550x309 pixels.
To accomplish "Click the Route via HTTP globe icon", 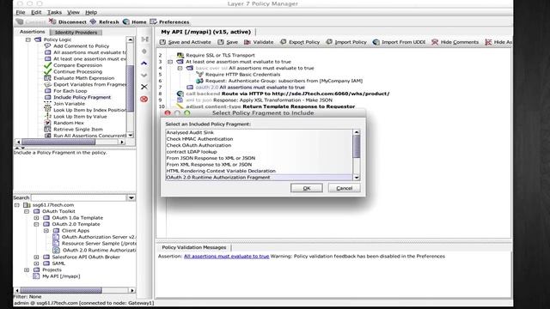I will coord(180,94).
